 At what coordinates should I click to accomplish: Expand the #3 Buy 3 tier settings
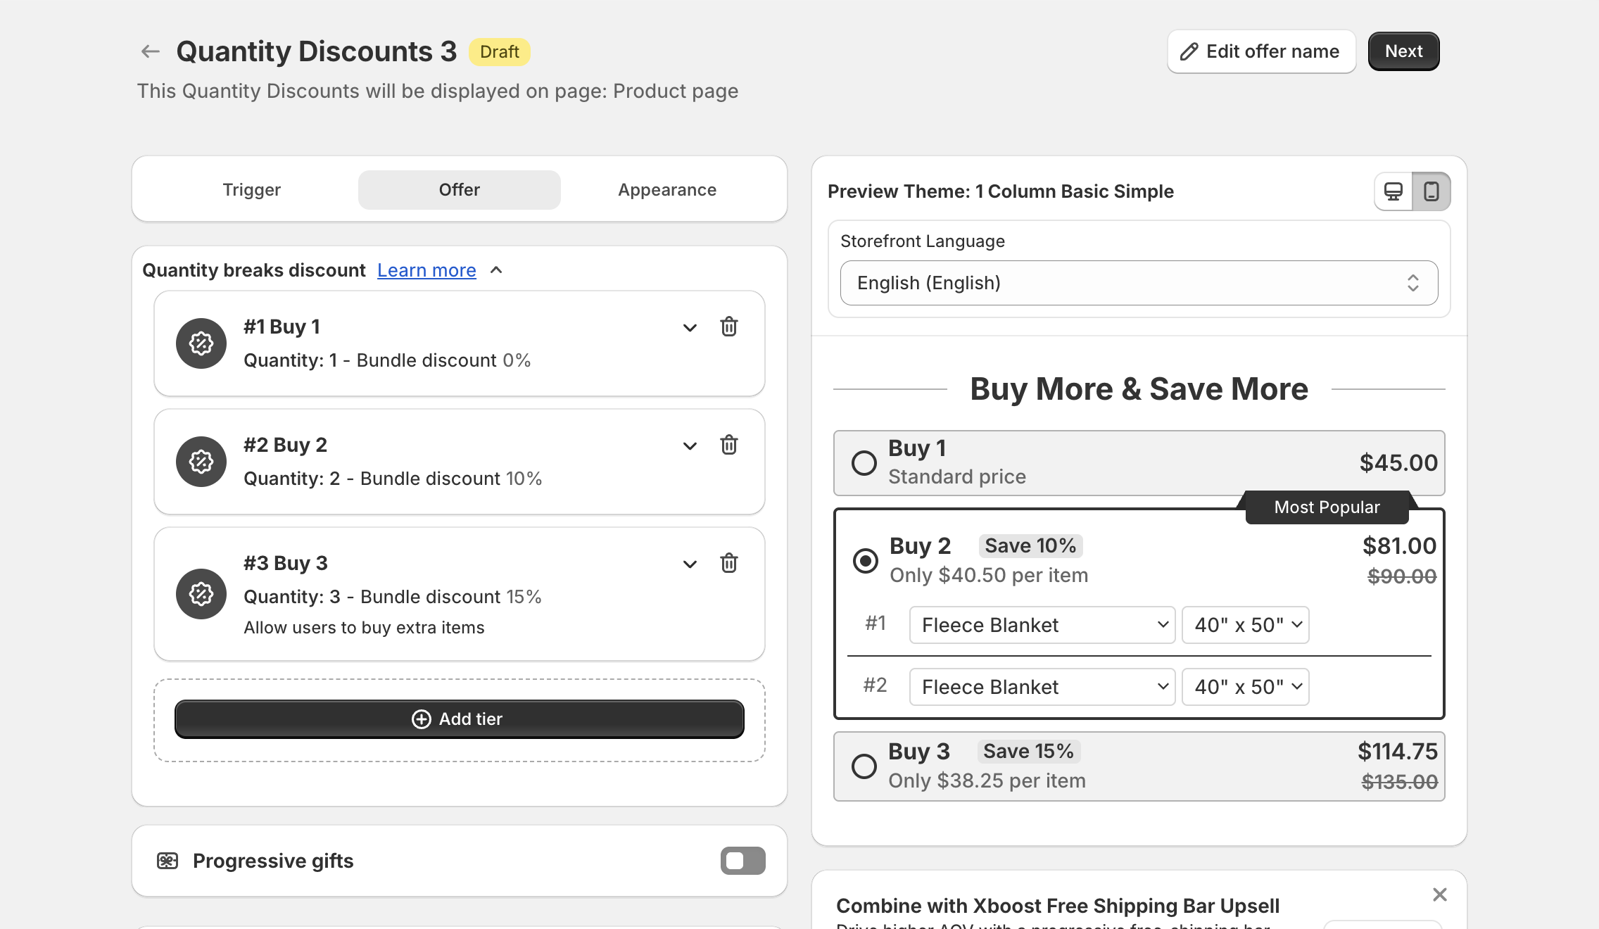tap(690, 564)
